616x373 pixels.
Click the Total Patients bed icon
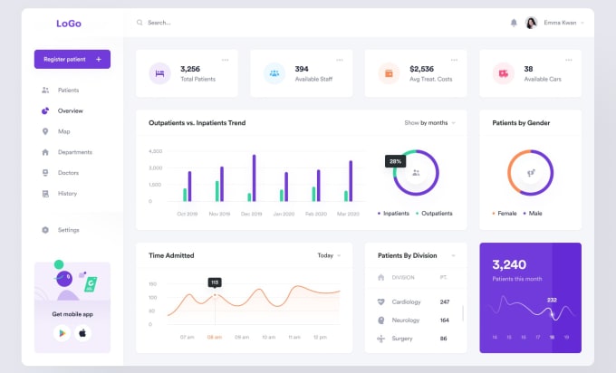(x=160, y=73)
